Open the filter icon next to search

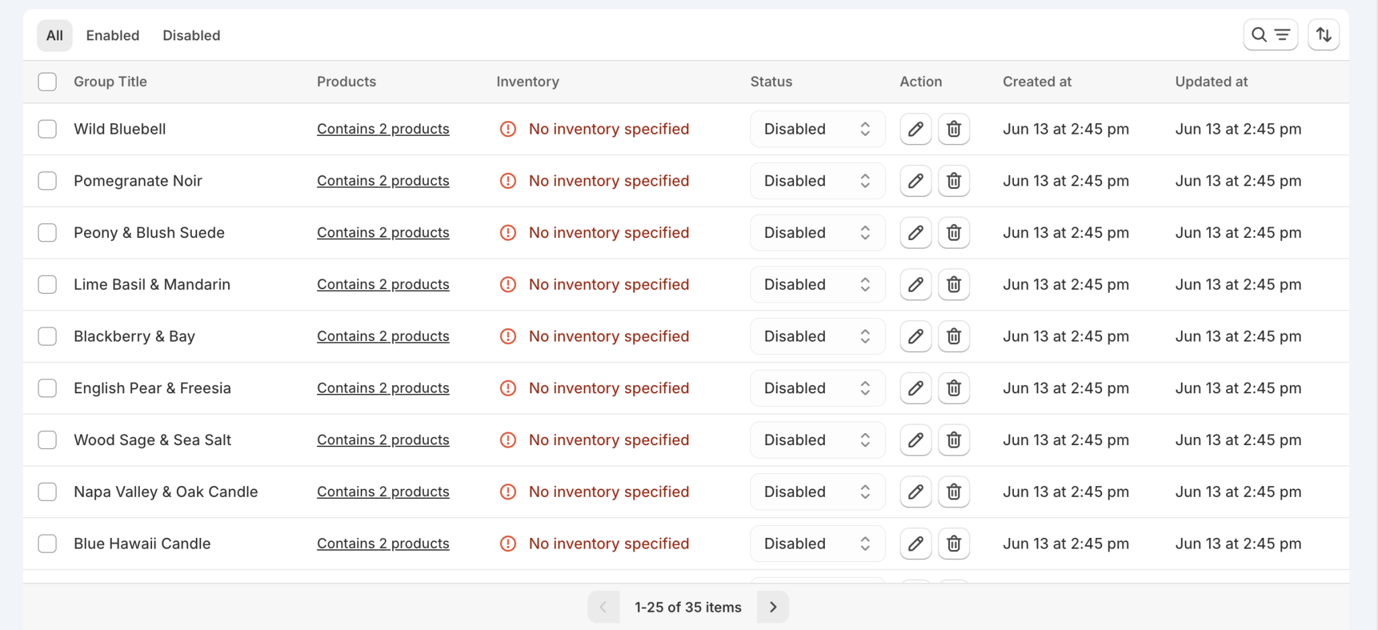tap(1282, 34)
